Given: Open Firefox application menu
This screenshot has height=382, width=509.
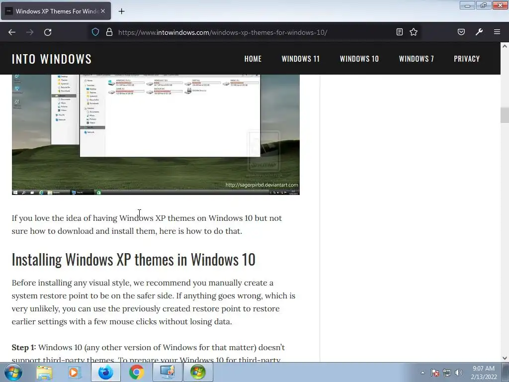Looking at the screenshot, I should click(x=497, y=32).
